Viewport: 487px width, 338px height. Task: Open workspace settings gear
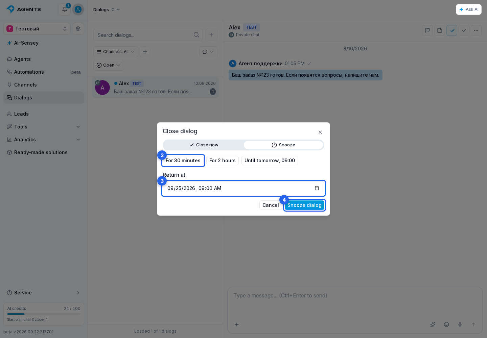click(x=78, y=29)
